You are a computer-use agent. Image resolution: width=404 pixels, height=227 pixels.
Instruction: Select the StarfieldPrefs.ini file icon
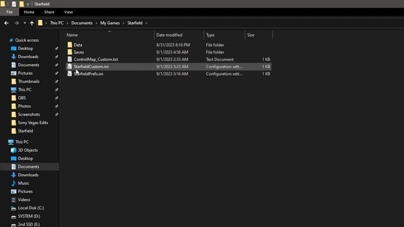(69, 74)
